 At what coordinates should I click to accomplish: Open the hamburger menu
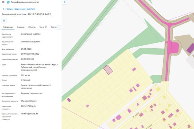(x=3, y=2)
